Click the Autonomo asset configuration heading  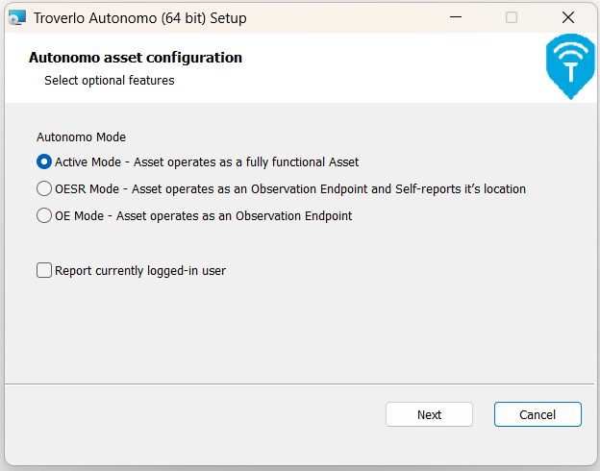pyautogui.click(x=136, y=58)
